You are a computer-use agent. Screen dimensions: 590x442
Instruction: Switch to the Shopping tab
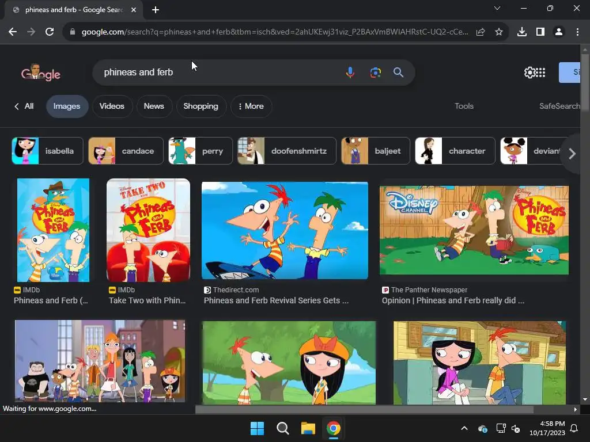[201, 106]
